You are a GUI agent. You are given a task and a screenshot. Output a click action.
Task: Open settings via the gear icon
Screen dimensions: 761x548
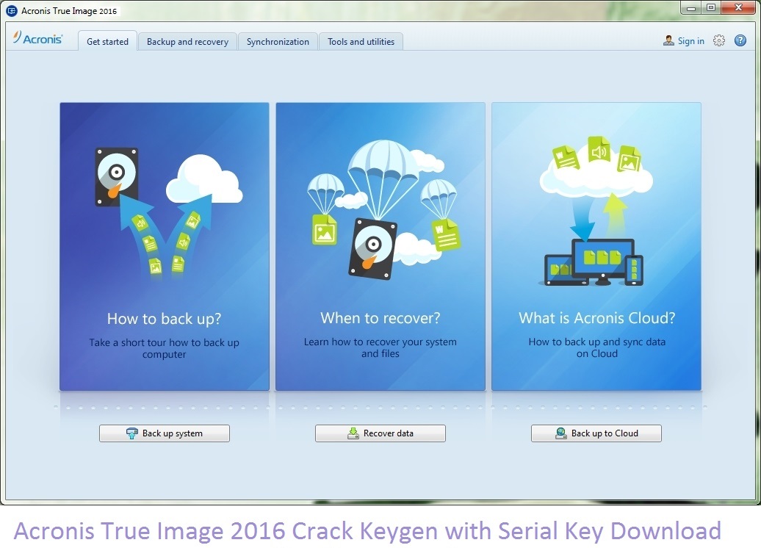(x=719, y=41)
